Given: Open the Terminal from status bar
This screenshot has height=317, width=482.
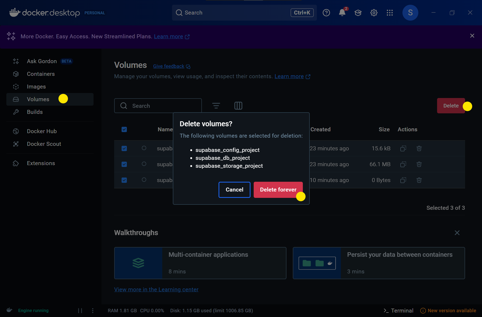Looking at the screenshot, I should click(398, 311).
